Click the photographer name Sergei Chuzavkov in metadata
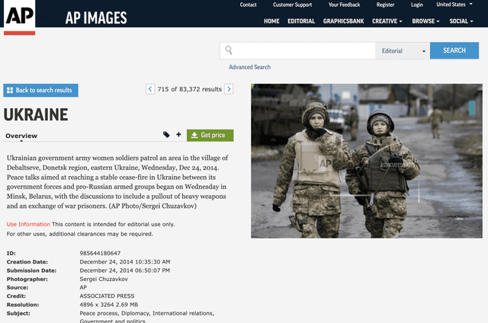The image size is (488, 323). click(x=104, y=279)
